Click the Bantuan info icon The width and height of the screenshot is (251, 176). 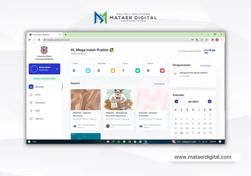[31, 119]
